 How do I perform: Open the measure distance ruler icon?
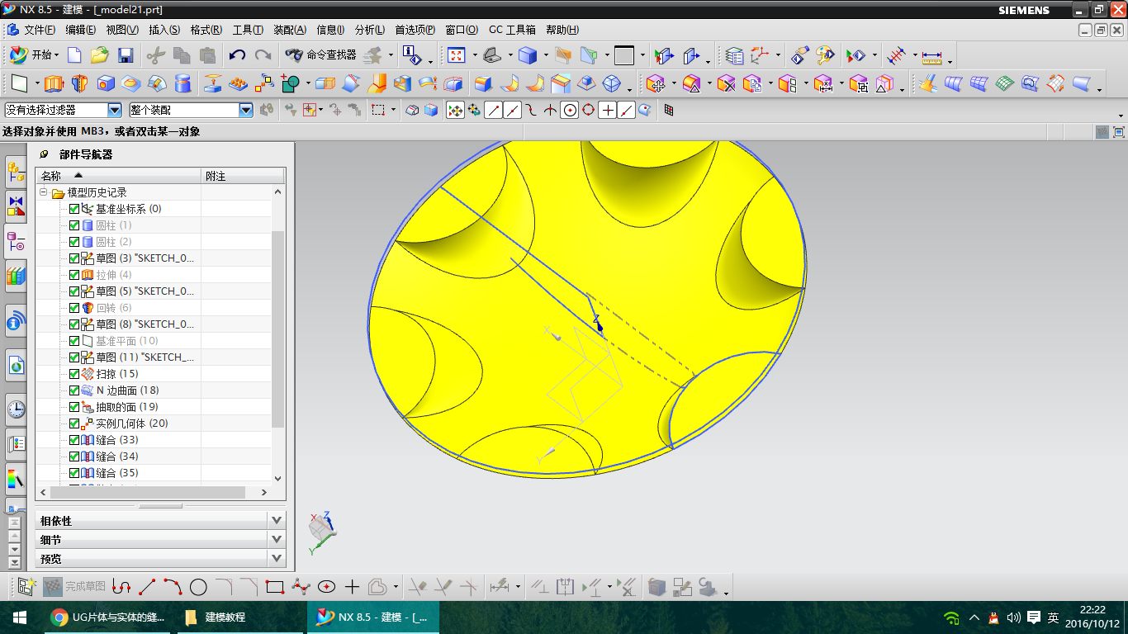point(932,56)
